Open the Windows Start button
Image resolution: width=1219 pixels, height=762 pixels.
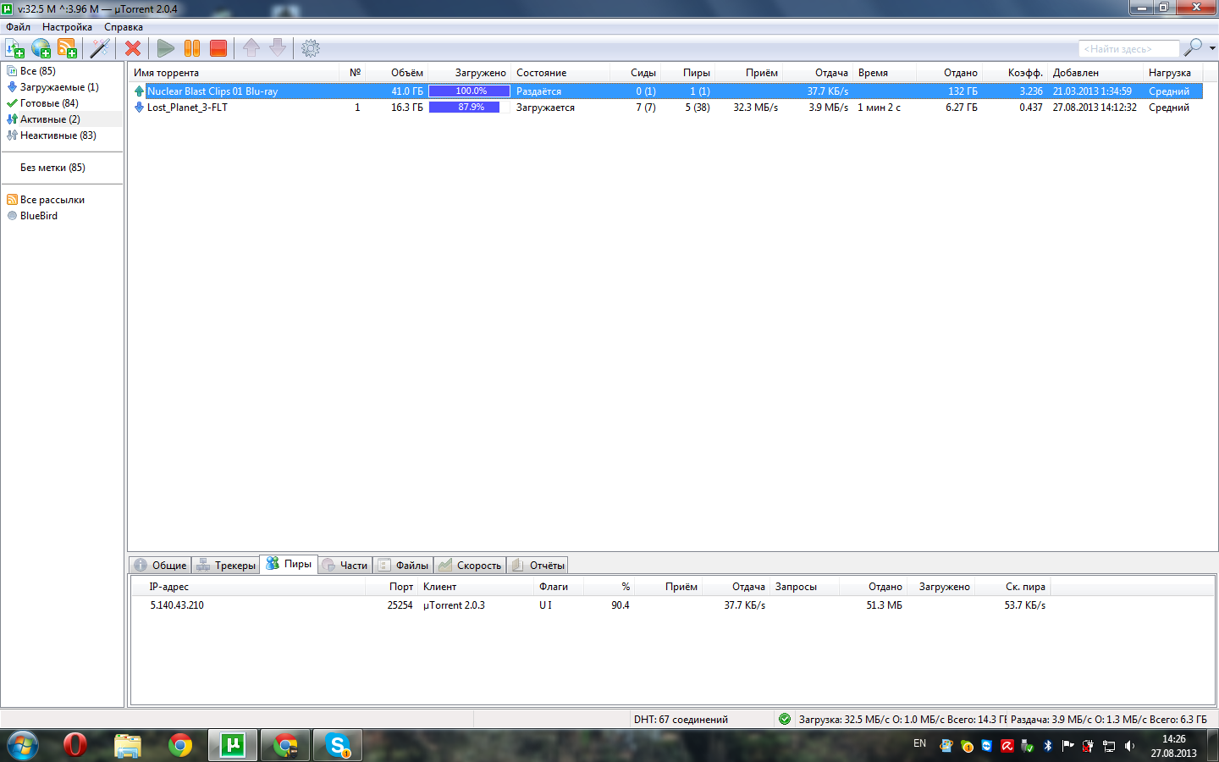(23, 746)
